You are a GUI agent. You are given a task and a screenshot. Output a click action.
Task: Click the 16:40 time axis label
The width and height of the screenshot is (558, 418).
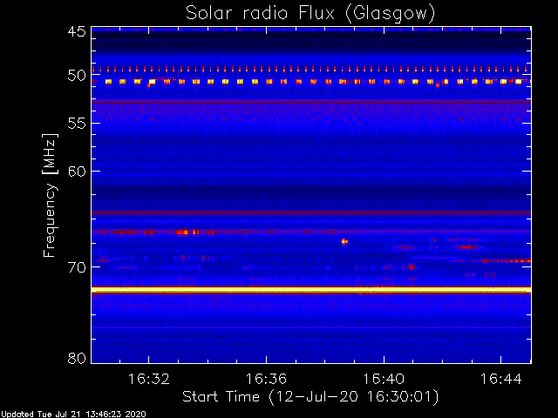click(384, 379)
